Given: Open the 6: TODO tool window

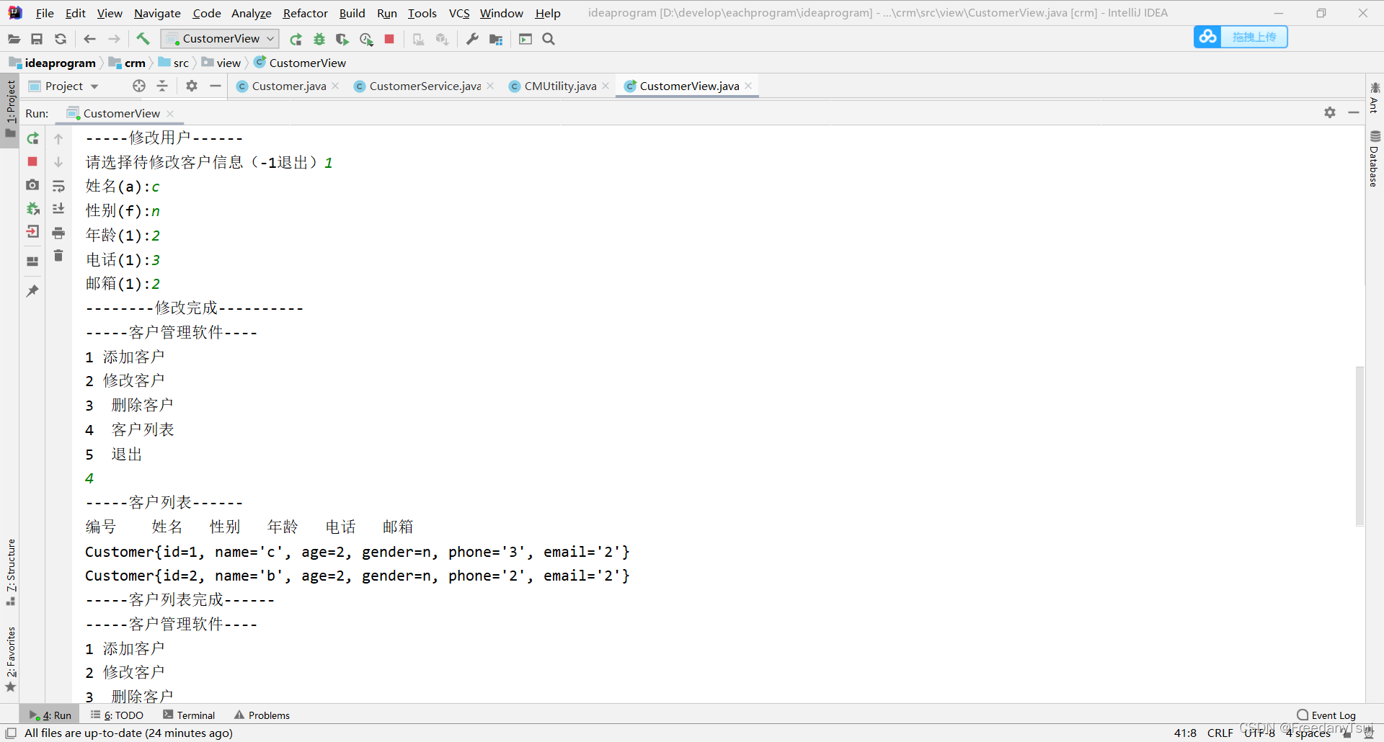Looking at the screenshot, I should [117, 715].
